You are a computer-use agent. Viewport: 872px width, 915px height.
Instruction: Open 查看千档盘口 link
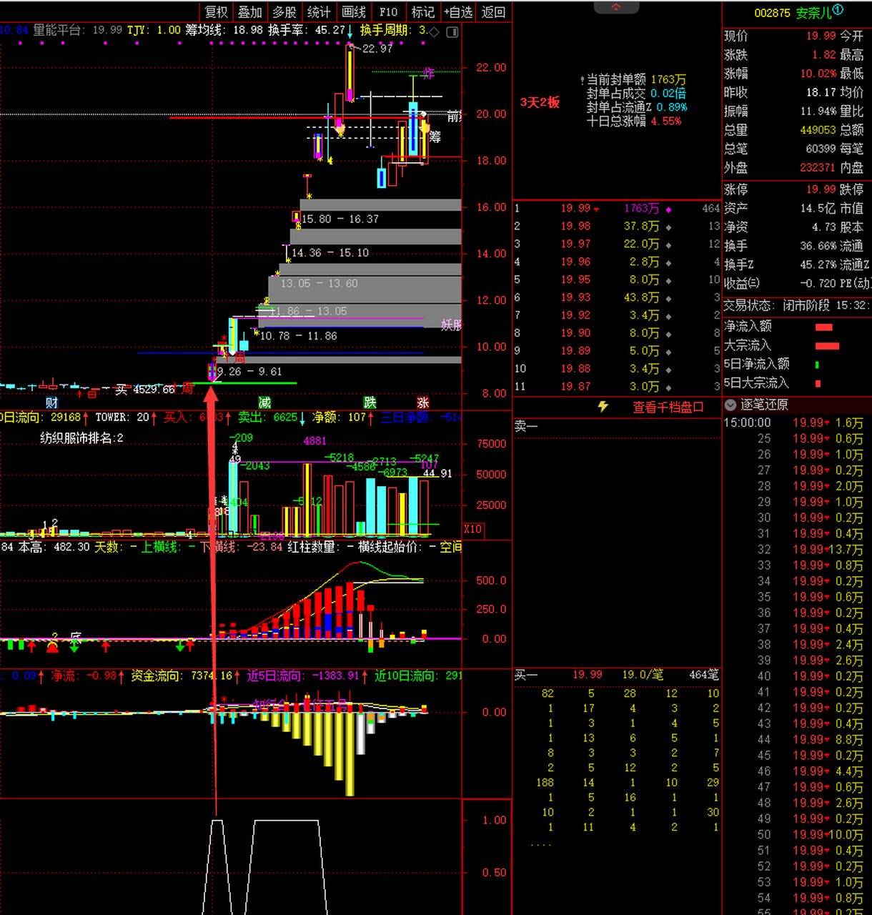[x=668, y=407]
